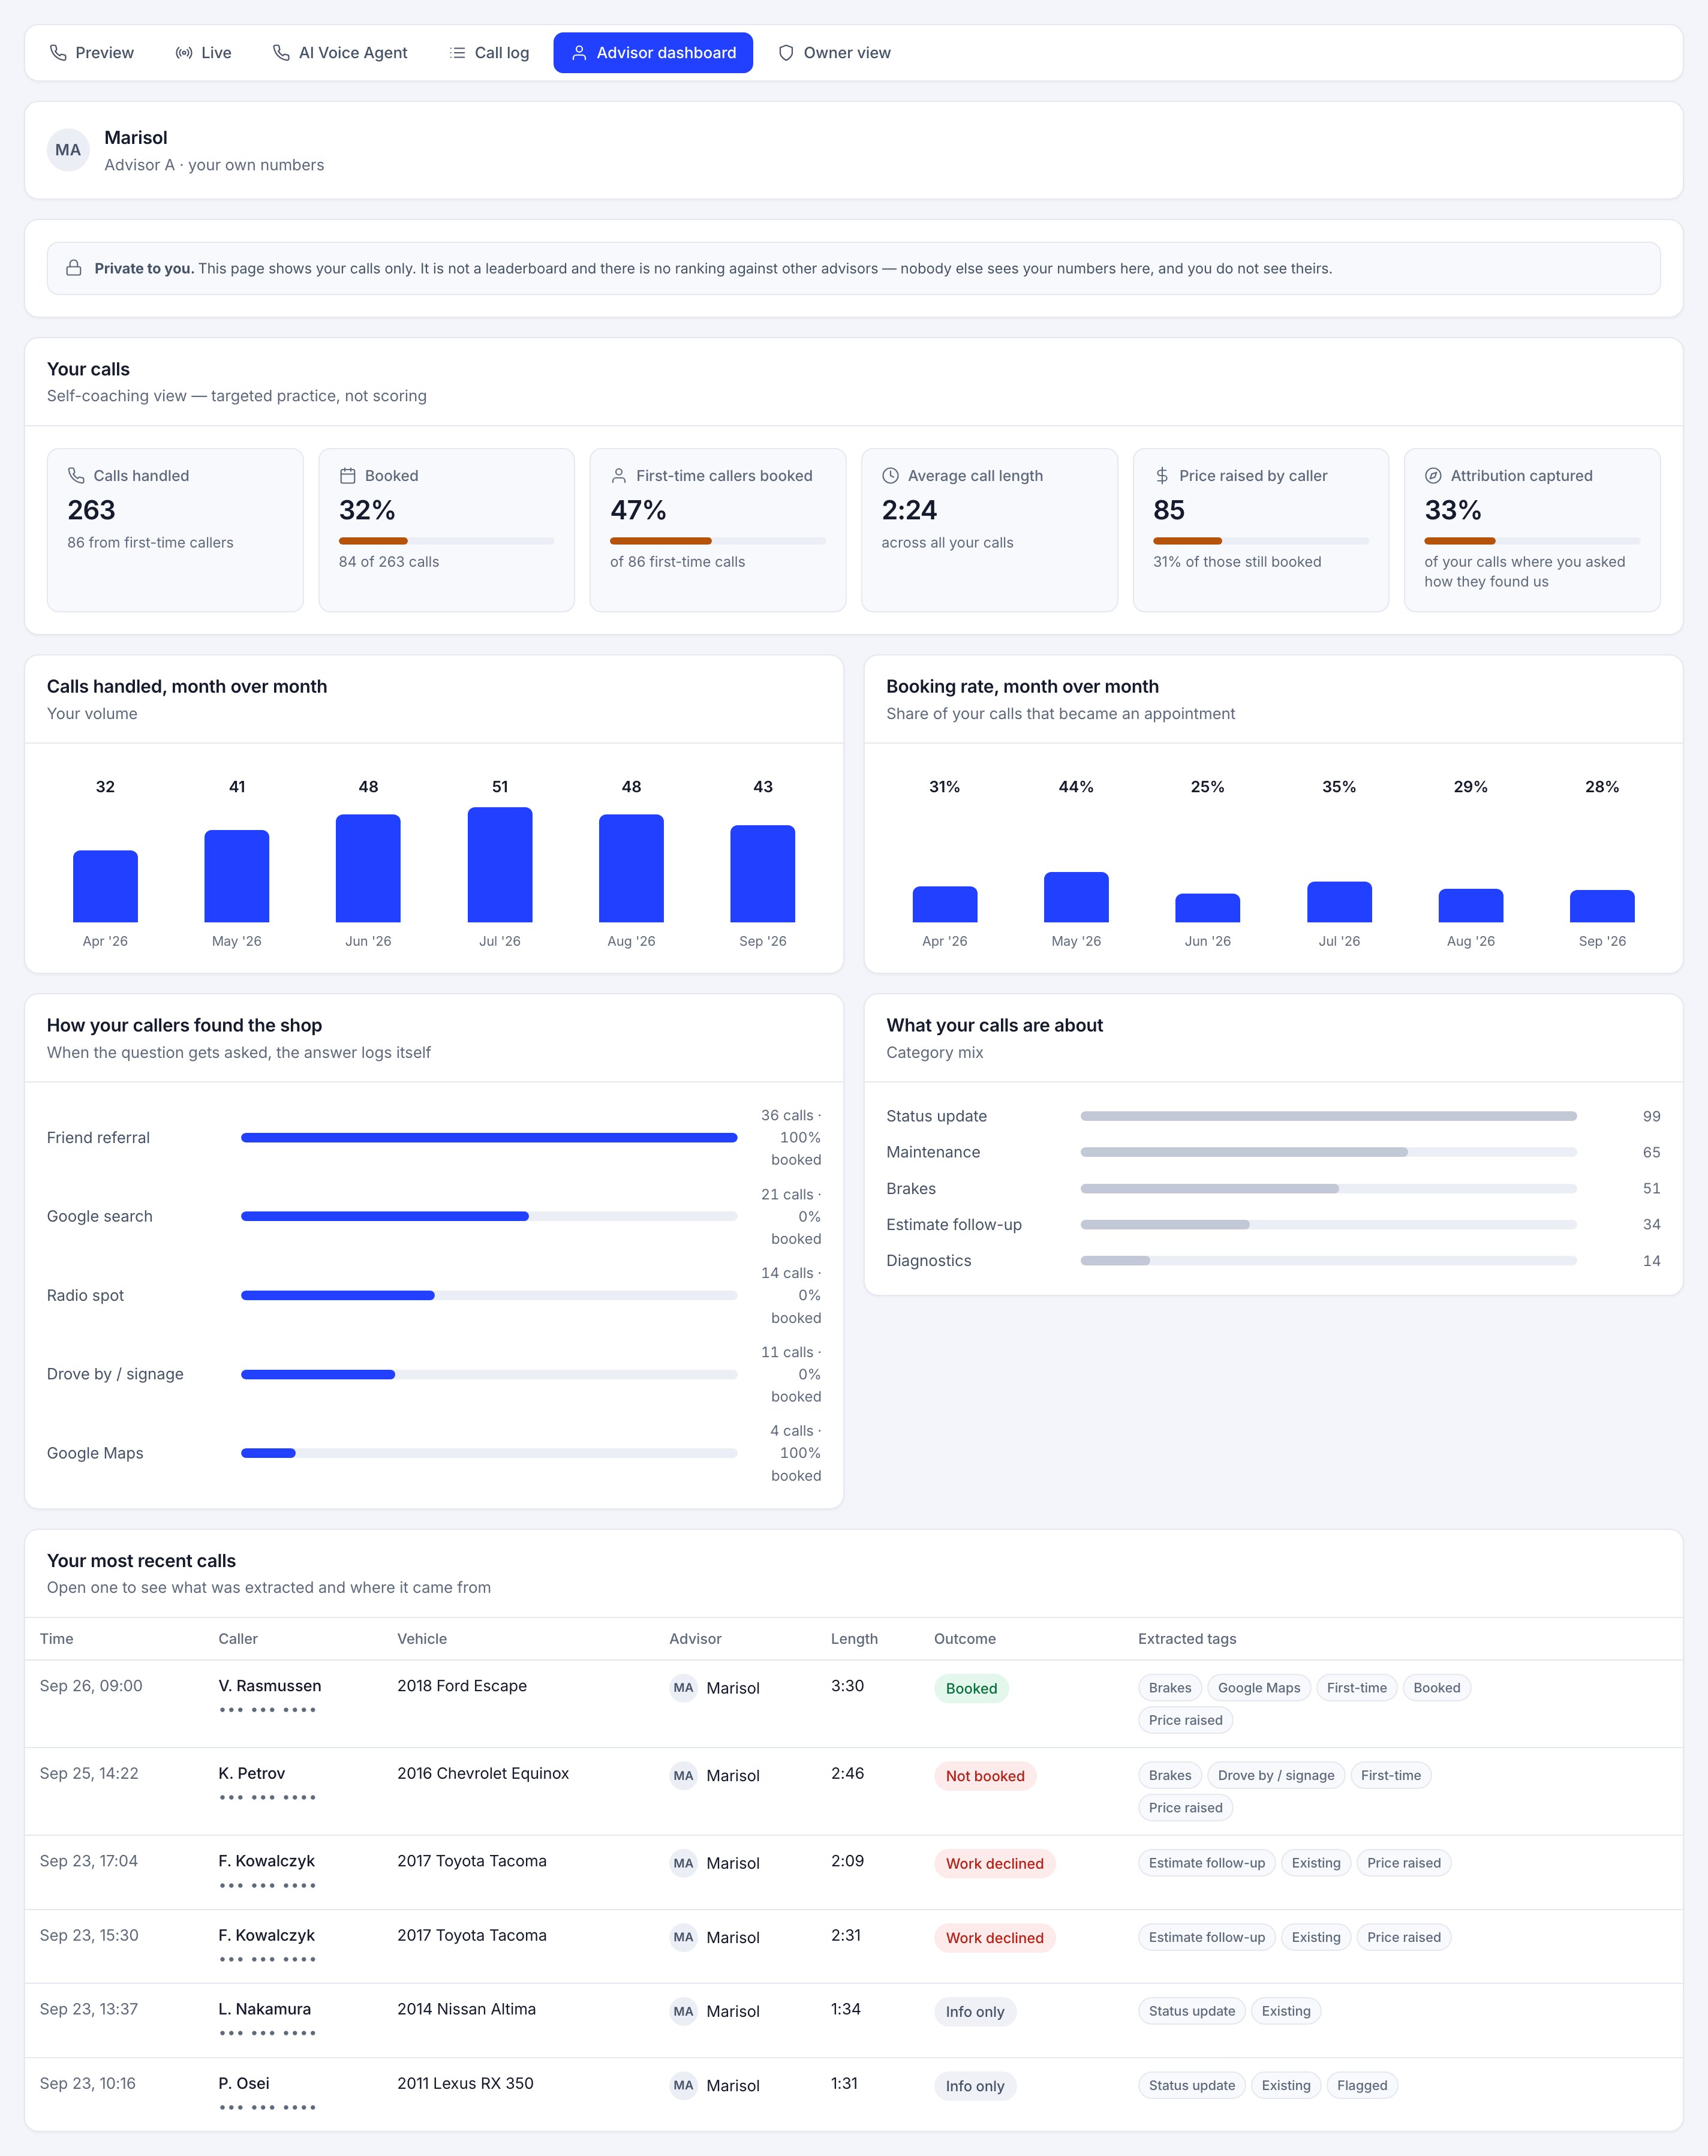Open the V. Rasmussen call row

[854, 1704]
